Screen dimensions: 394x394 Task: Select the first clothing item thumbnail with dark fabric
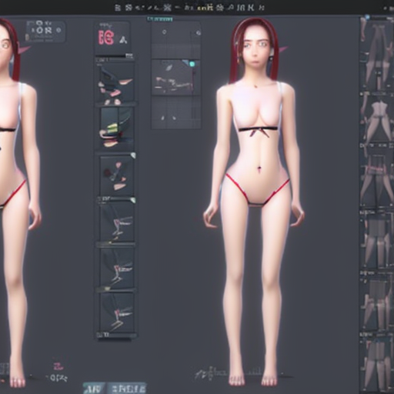pyautogui.click(x=116, y=84)
